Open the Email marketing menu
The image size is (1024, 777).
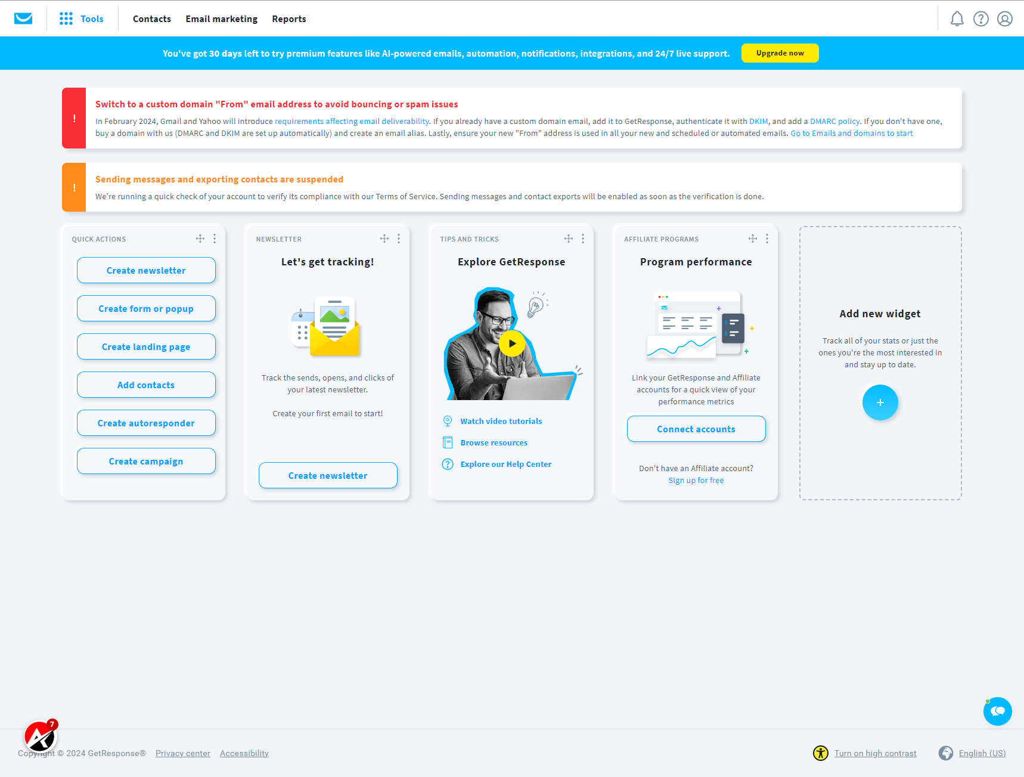tap(221, 18)
